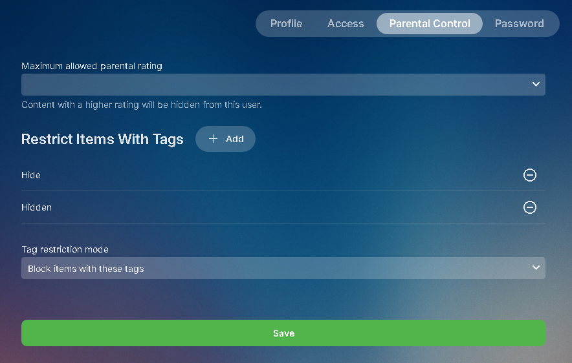Screen dimensions: 572x363
Task: Select the Parental Control tab
Action: coord(430,24)
